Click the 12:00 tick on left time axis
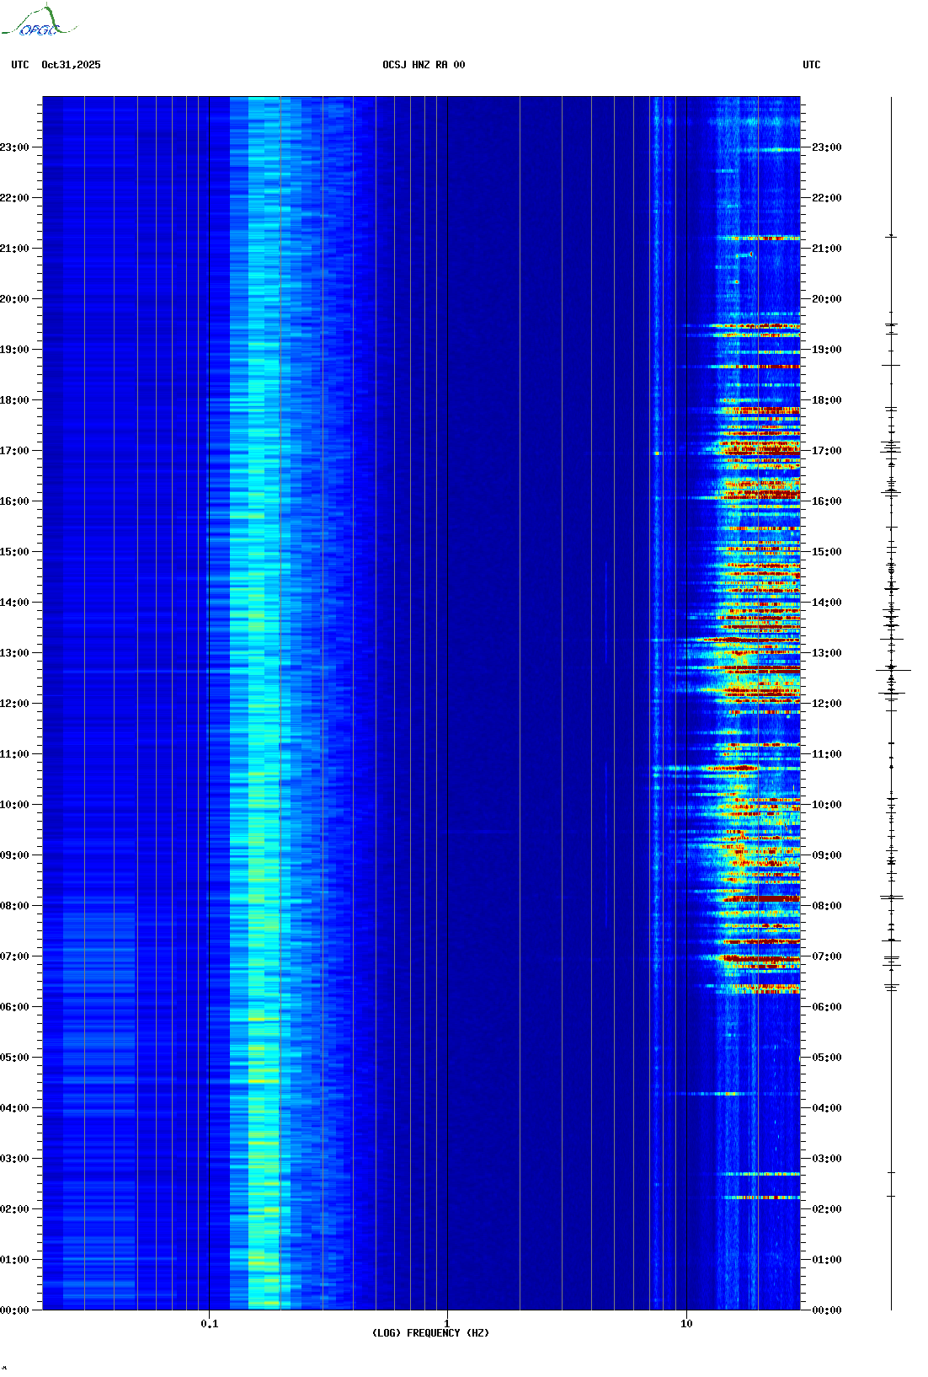The width and height of the screenshot is (928, 1377). tap(14, 704)
